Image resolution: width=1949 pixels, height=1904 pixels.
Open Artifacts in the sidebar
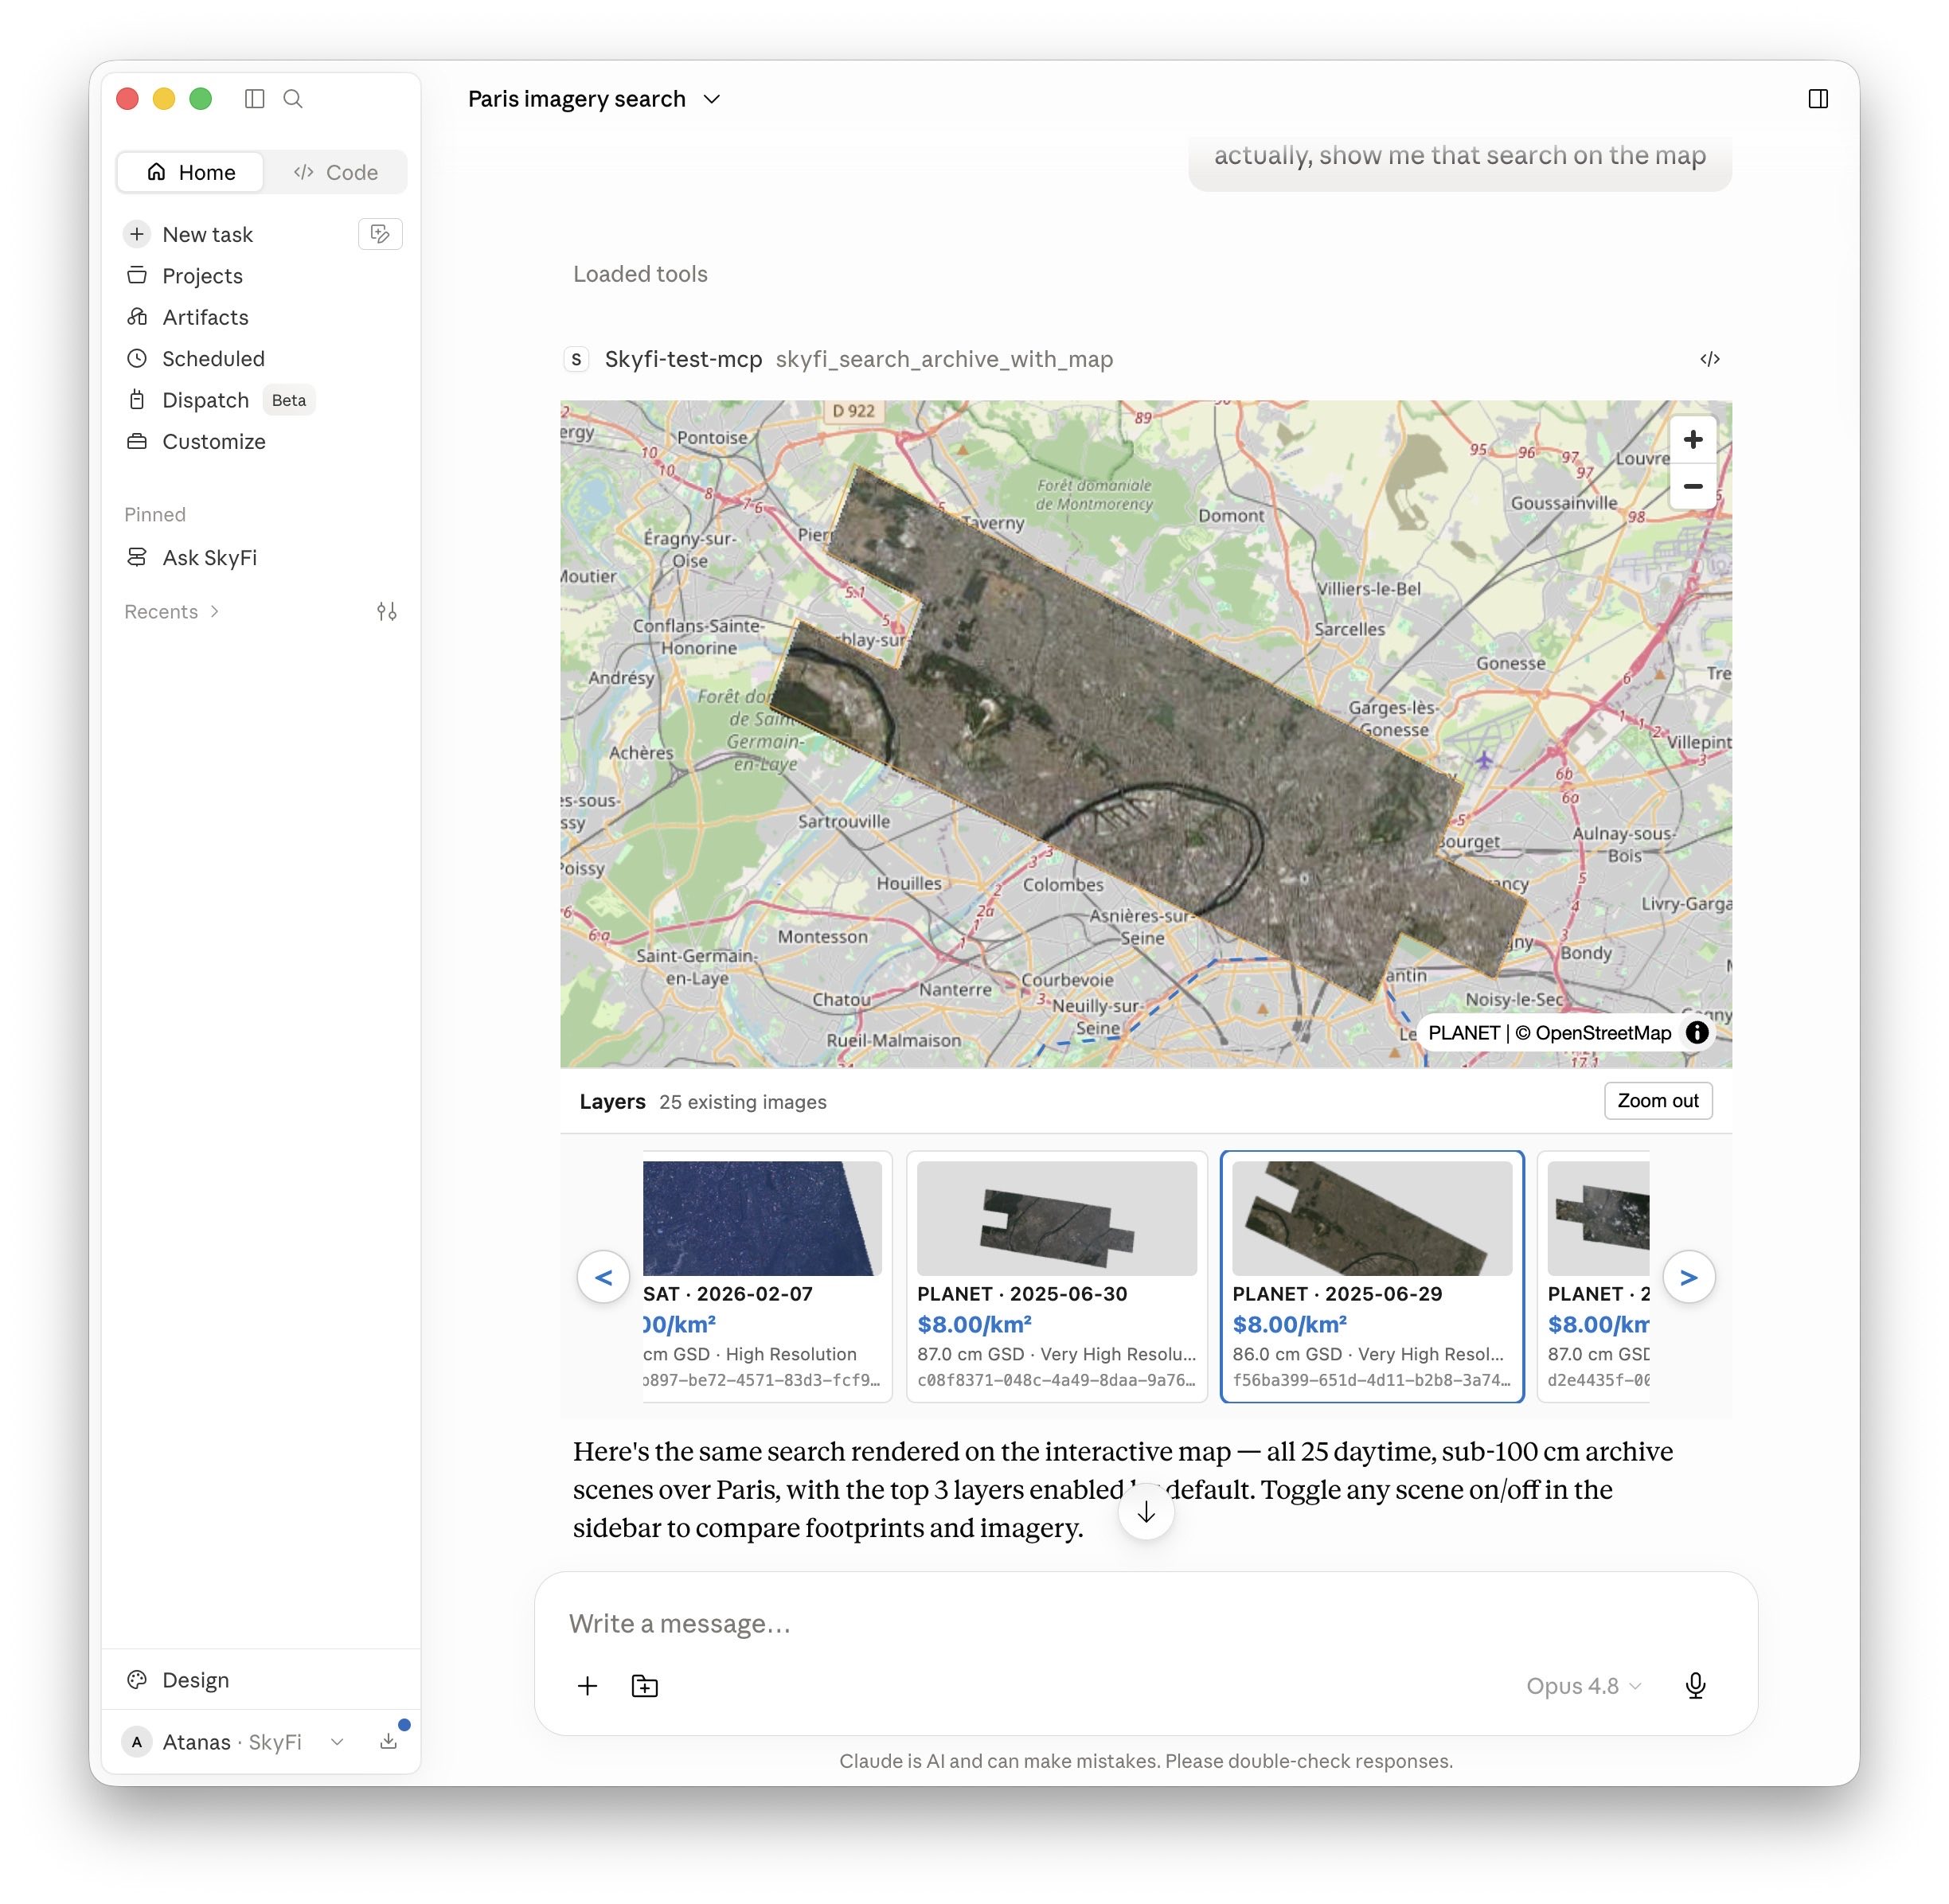261,317
